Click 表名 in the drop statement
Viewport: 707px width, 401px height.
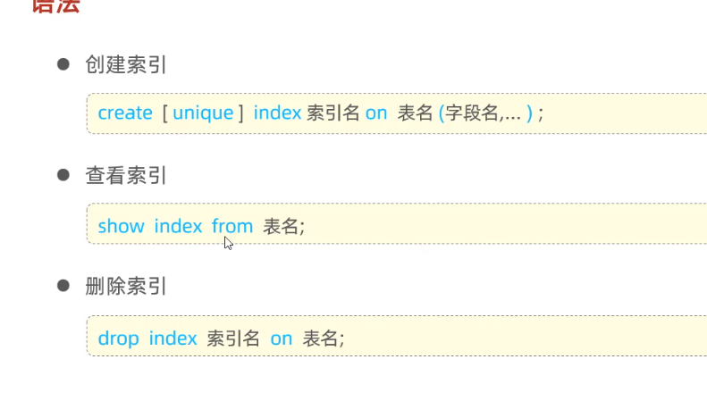pyautogui.click(x=320, y=338)
